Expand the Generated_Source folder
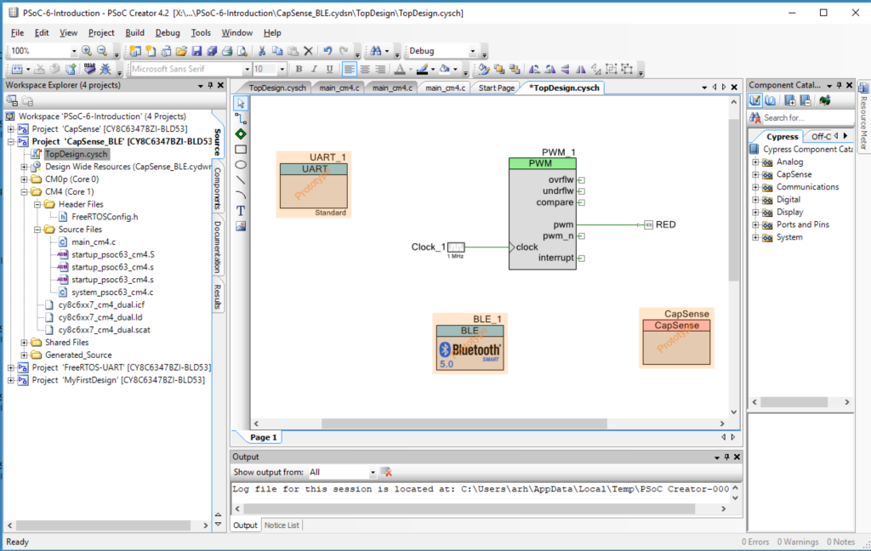Viewport: 871px width, 551px height. click(24, 355)
